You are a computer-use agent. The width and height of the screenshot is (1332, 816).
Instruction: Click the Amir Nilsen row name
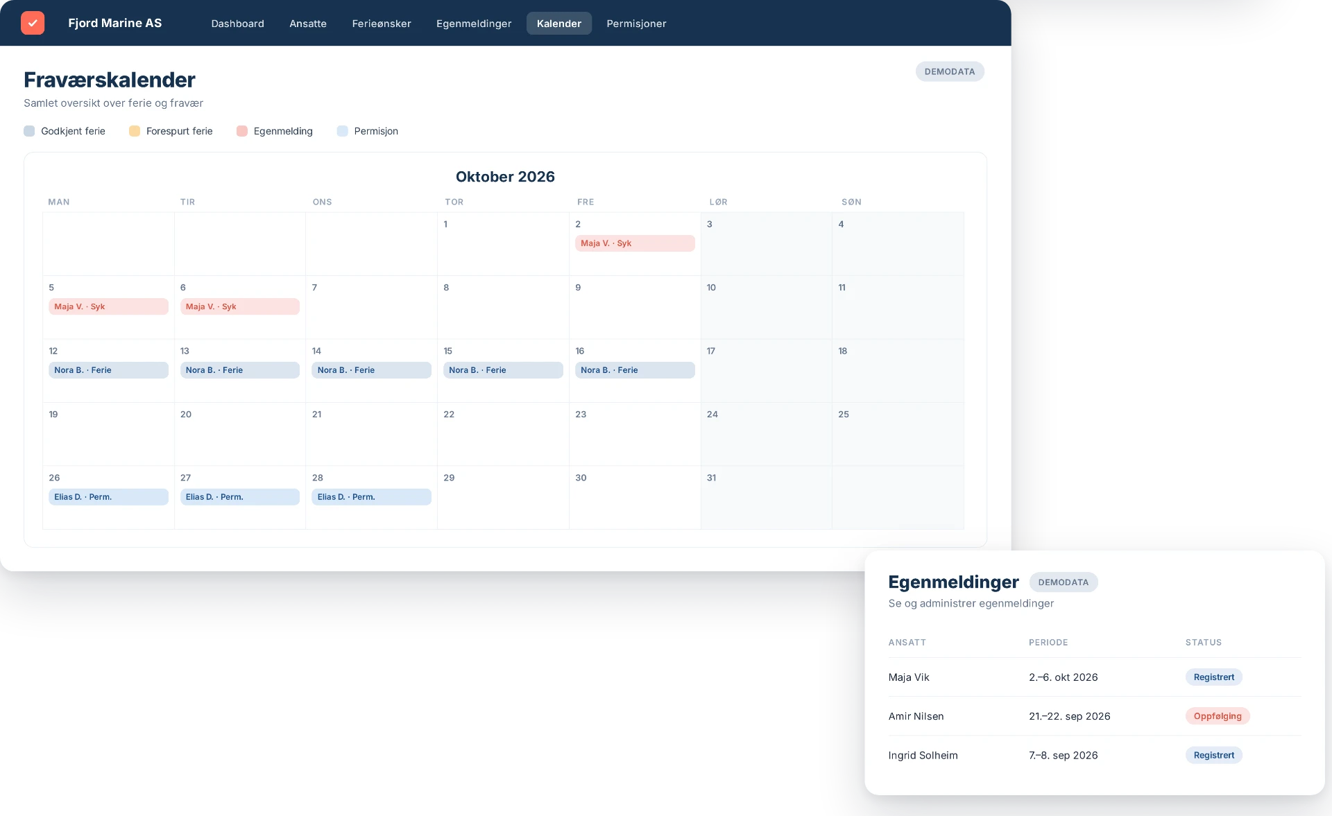(916, 716)
